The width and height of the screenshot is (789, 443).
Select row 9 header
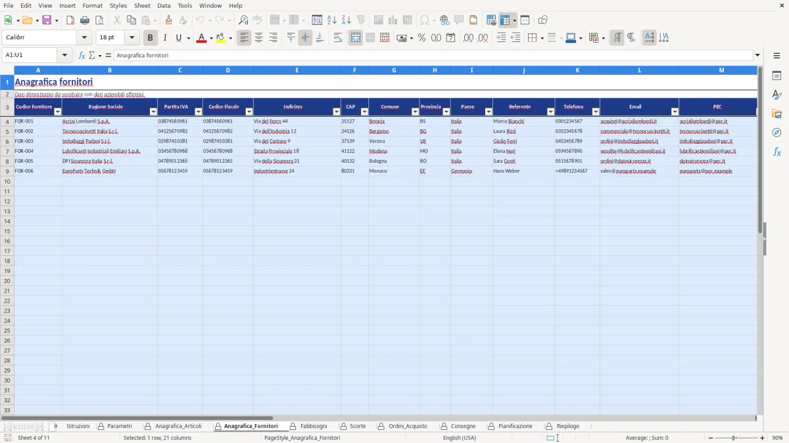click(x=7, y=171)
